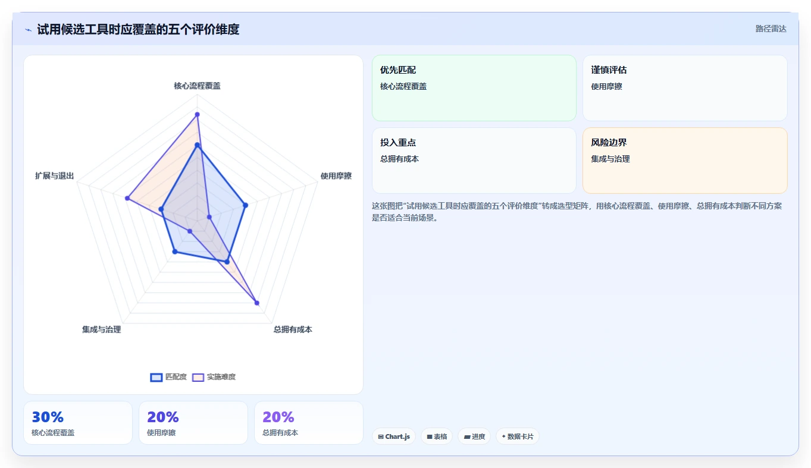The image size is (811, 468).
Task: Click 核心流程覆盖 text in 优先匹配 card
Action: pyautogui.click(x=403, y=86)
